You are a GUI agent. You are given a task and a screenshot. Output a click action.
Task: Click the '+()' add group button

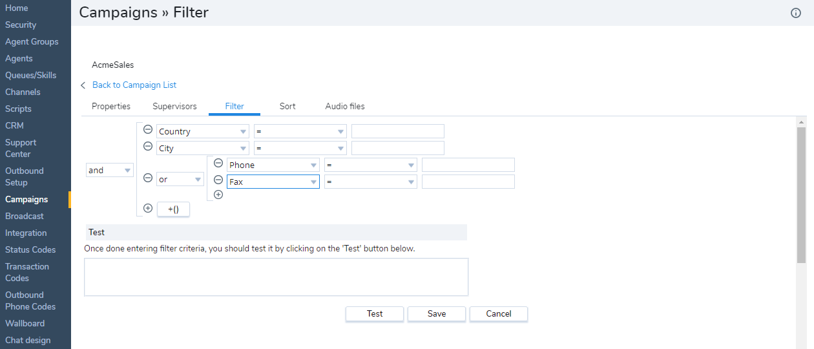(173, 209)
